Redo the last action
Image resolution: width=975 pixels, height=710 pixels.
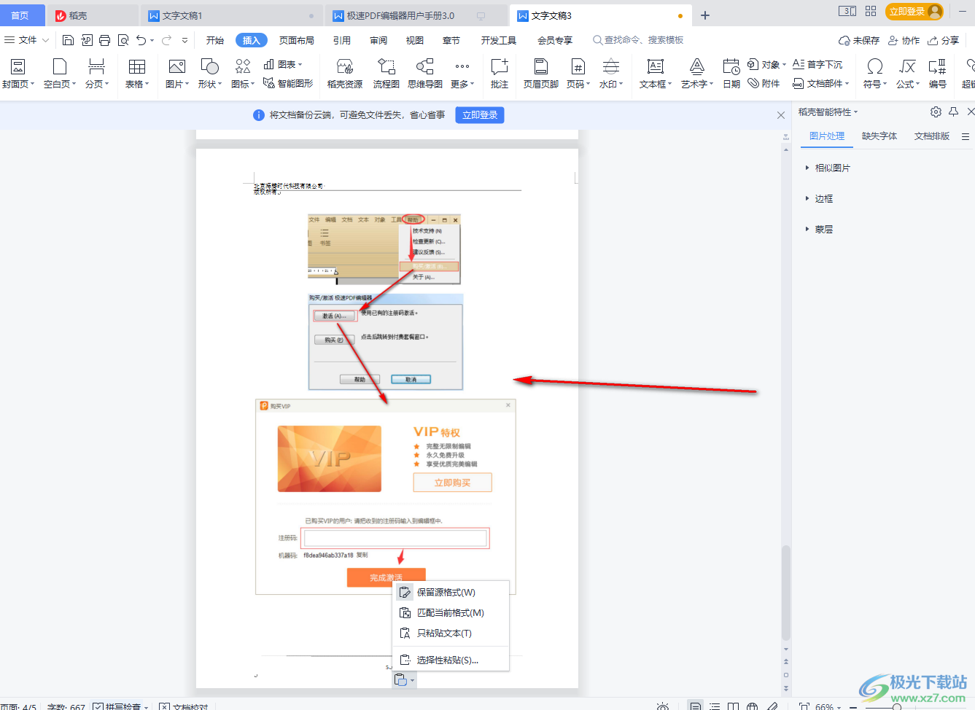pos(167,40)
